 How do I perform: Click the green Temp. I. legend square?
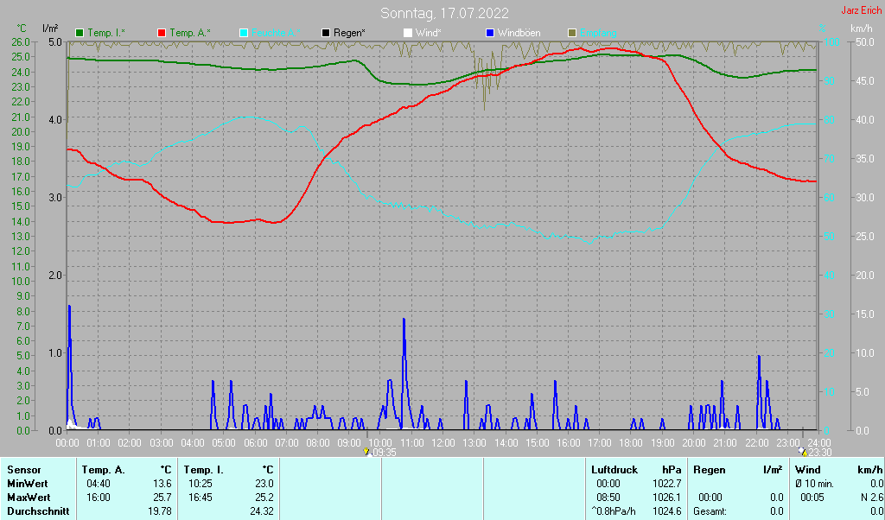[x=80, y=34]
